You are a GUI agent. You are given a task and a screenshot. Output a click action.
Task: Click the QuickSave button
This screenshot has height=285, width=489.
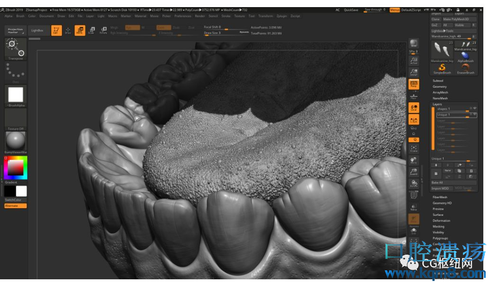click(x=351, y=10)
